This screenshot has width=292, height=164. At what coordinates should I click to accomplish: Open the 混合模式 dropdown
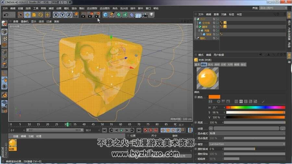click(247, 133)
